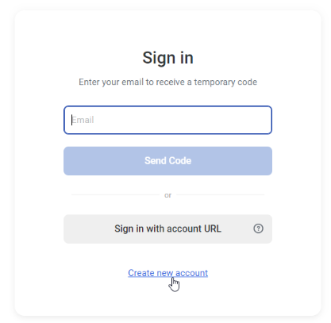The height and width of the screenshot is (323, 331).
Task: Click the underlined Create new account text
Action: pyautogui.click(x=167, y=273)
